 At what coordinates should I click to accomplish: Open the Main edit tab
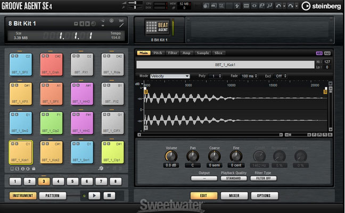(x=143, y=53)
